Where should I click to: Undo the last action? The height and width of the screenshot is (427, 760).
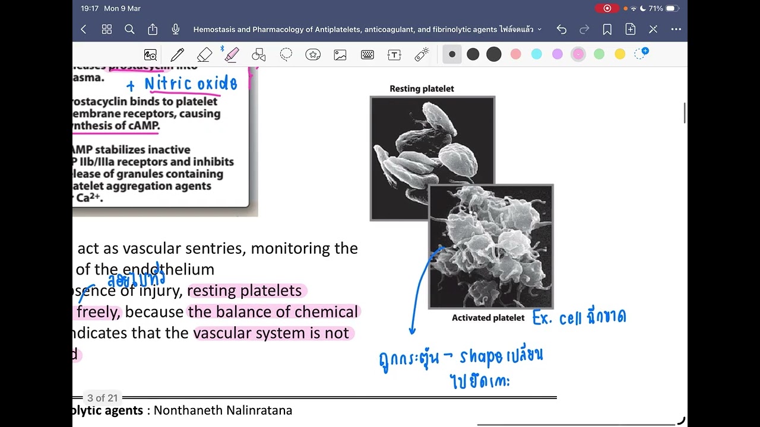pos(562,29)
